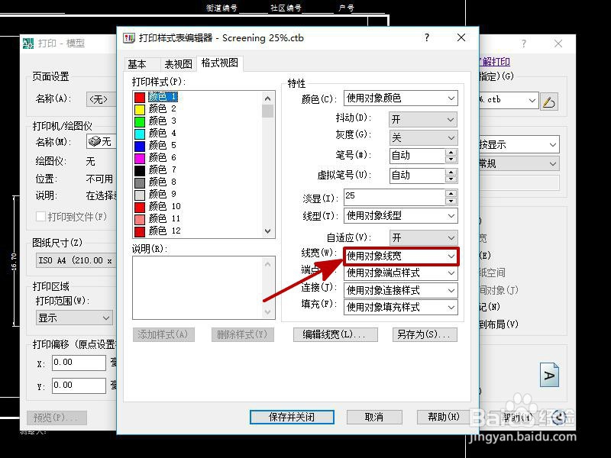Open the 按显示 shade plot dropdown
Image resolution: width=611 pixels, height=458 pixels.
coord(519,144)
